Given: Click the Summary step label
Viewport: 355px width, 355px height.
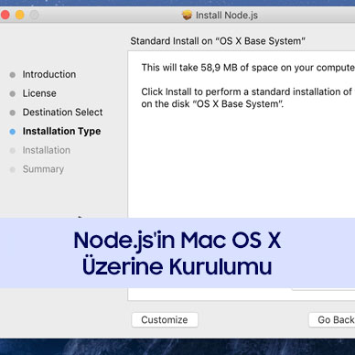Looking at the screenshot, I should 43,169.
